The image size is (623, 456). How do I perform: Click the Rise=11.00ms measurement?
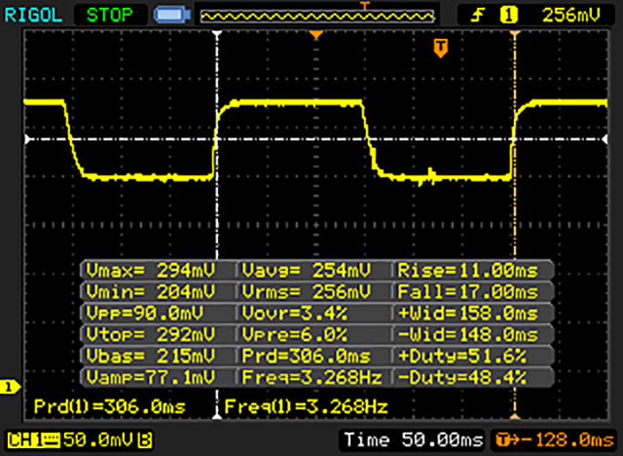click(467, 271)
